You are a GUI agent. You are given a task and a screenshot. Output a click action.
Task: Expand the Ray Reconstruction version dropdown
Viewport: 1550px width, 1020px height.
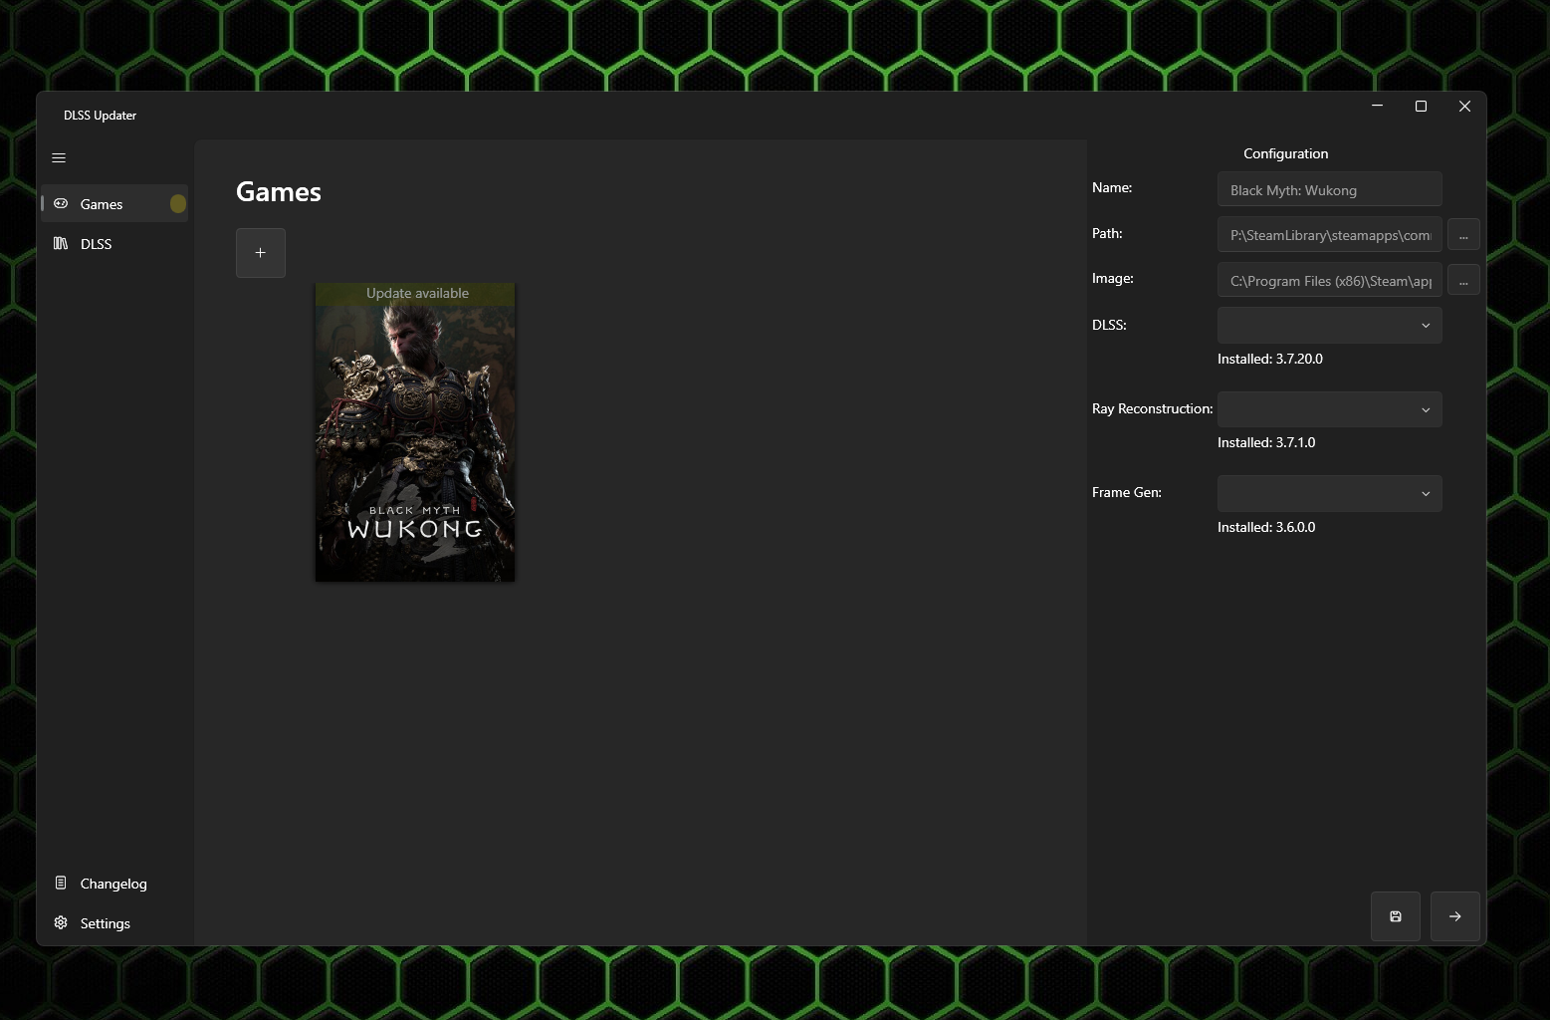[x=1329, y=409]
